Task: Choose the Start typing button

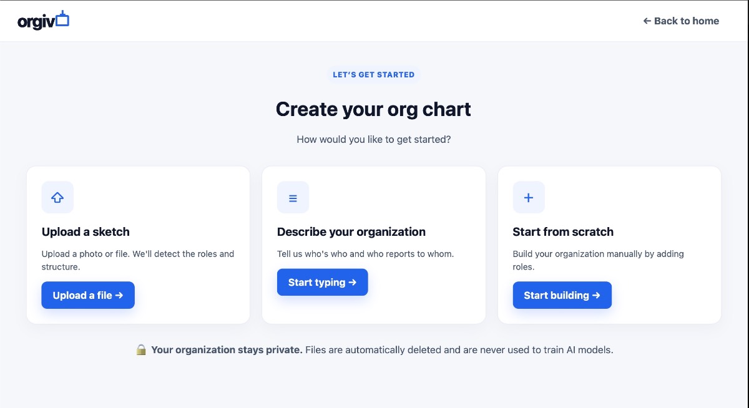Action: (x=323, y=282)
